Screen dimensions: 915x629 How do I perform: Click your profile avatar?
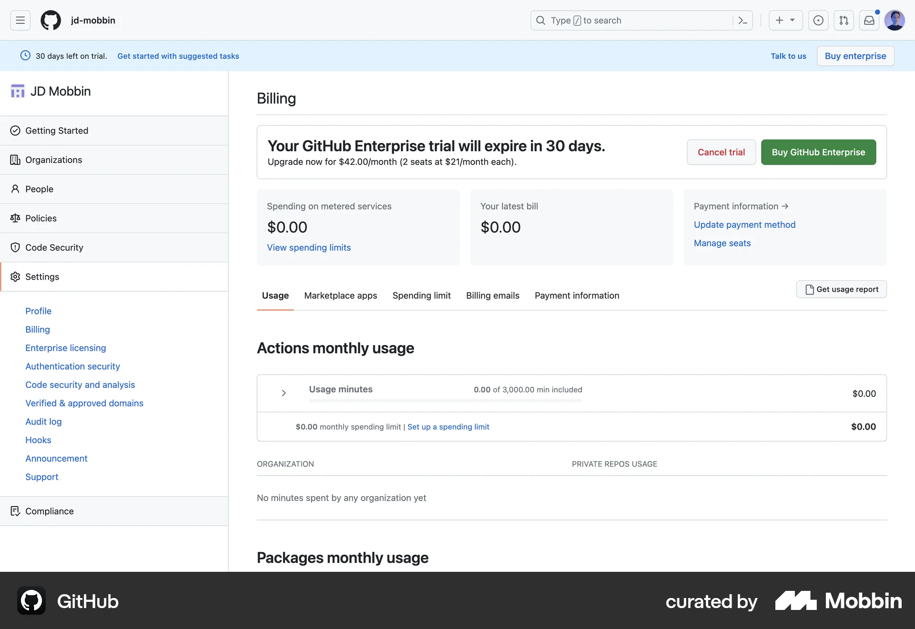895,20
